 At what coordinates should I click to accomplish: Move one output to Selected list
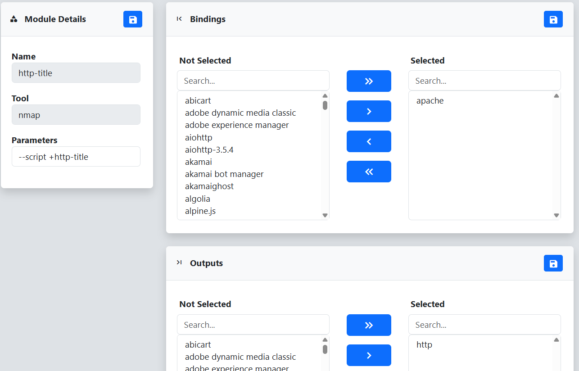pyautogui.click(x=369, y=355)
